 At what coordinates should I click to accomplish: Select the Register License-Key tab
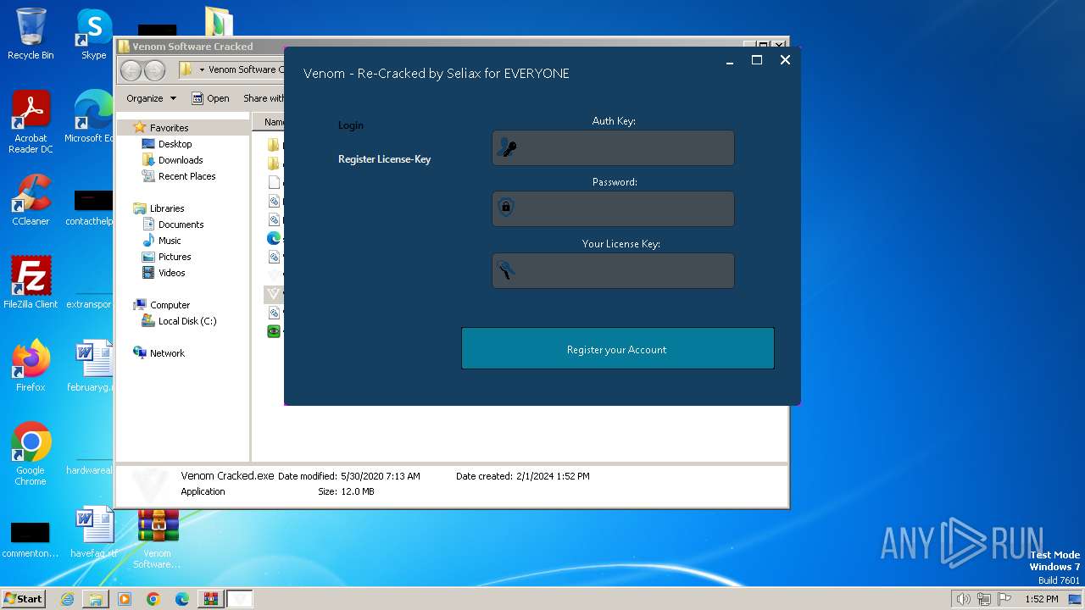pos(384,159)
